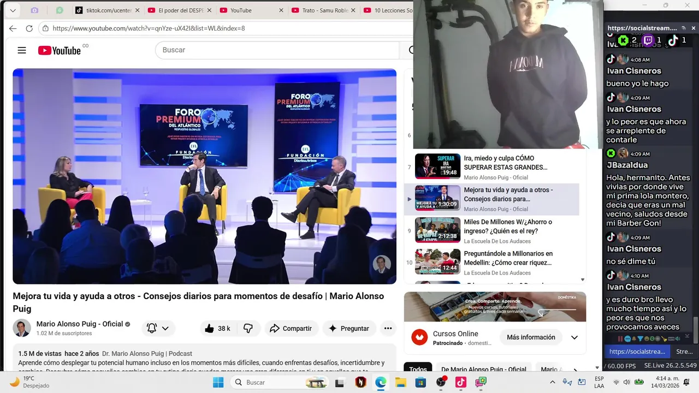Screen dimensions: 699x393
Task: Click the video player to pause
Action: point(205,176)
